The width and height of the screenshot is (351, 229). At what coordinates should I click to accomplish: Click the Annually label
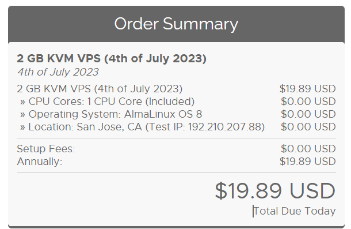(x=40, y=162)
